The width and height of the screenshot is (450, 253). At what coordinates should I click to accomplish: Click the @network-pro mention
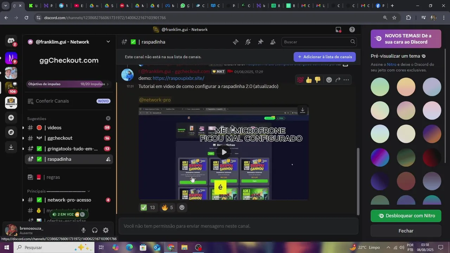pyautogui.click(x=155, y=100)
